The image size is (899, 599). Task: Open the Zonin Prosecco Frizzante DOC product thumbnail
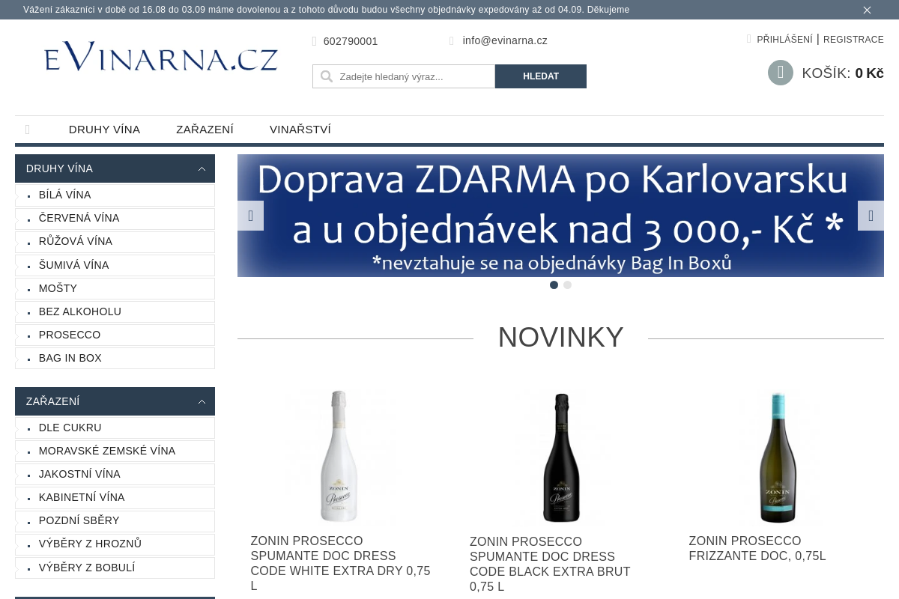pyautogui.click(x=778, y=457)
